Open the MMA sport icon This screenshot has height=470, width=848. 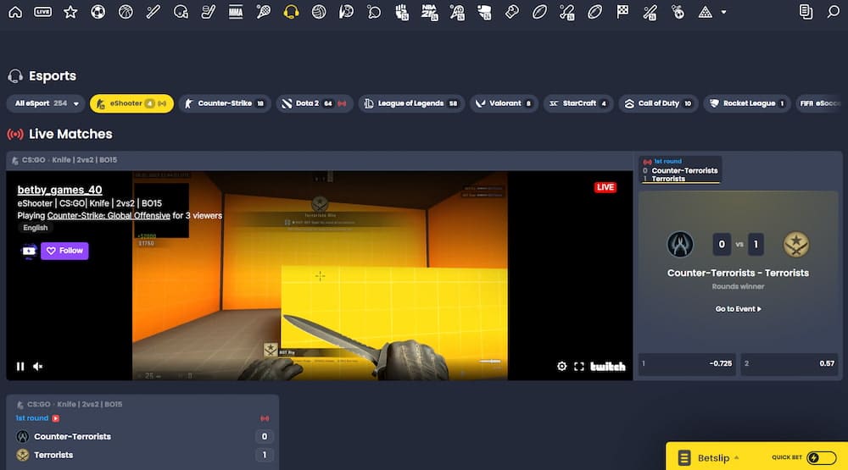[236, 12]
